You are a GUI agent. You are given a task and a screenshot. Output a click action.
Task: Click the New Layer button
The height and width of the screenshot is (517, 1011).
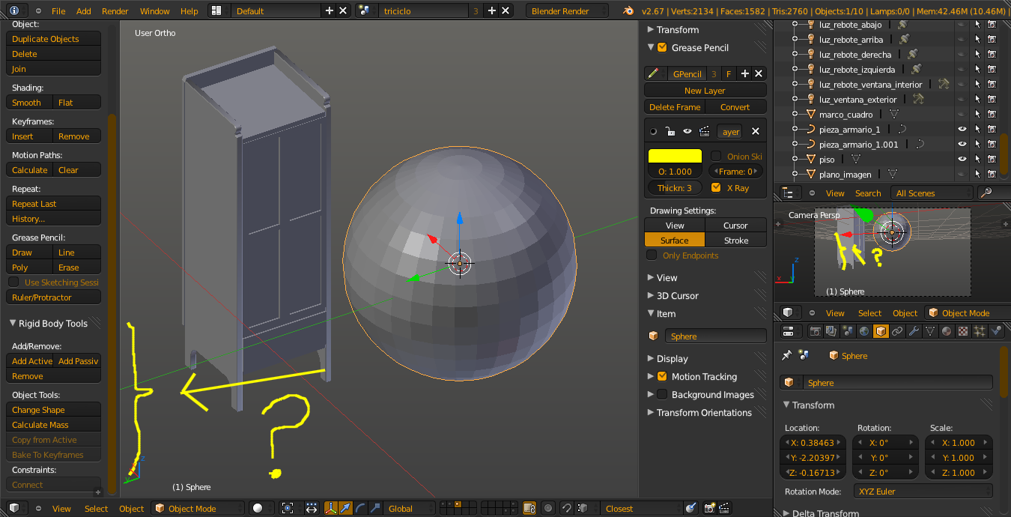click(705, 90)
